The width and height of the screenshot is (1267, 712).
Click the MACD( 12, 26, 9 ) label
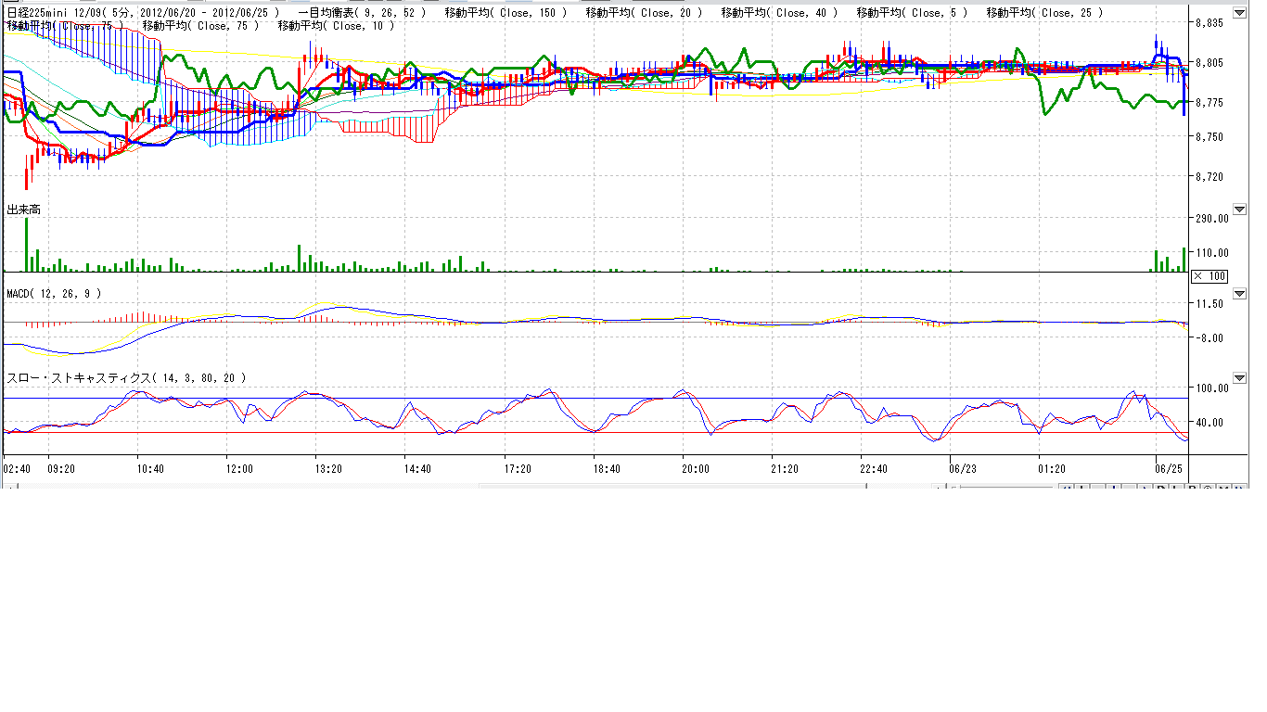(x=54, y=294)
